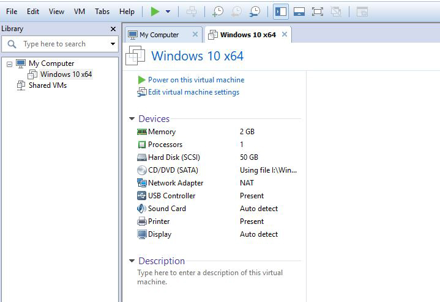The height and width of the screenshot is (302, 440).
Task: Open the Help menu
Action: point(127,12)
